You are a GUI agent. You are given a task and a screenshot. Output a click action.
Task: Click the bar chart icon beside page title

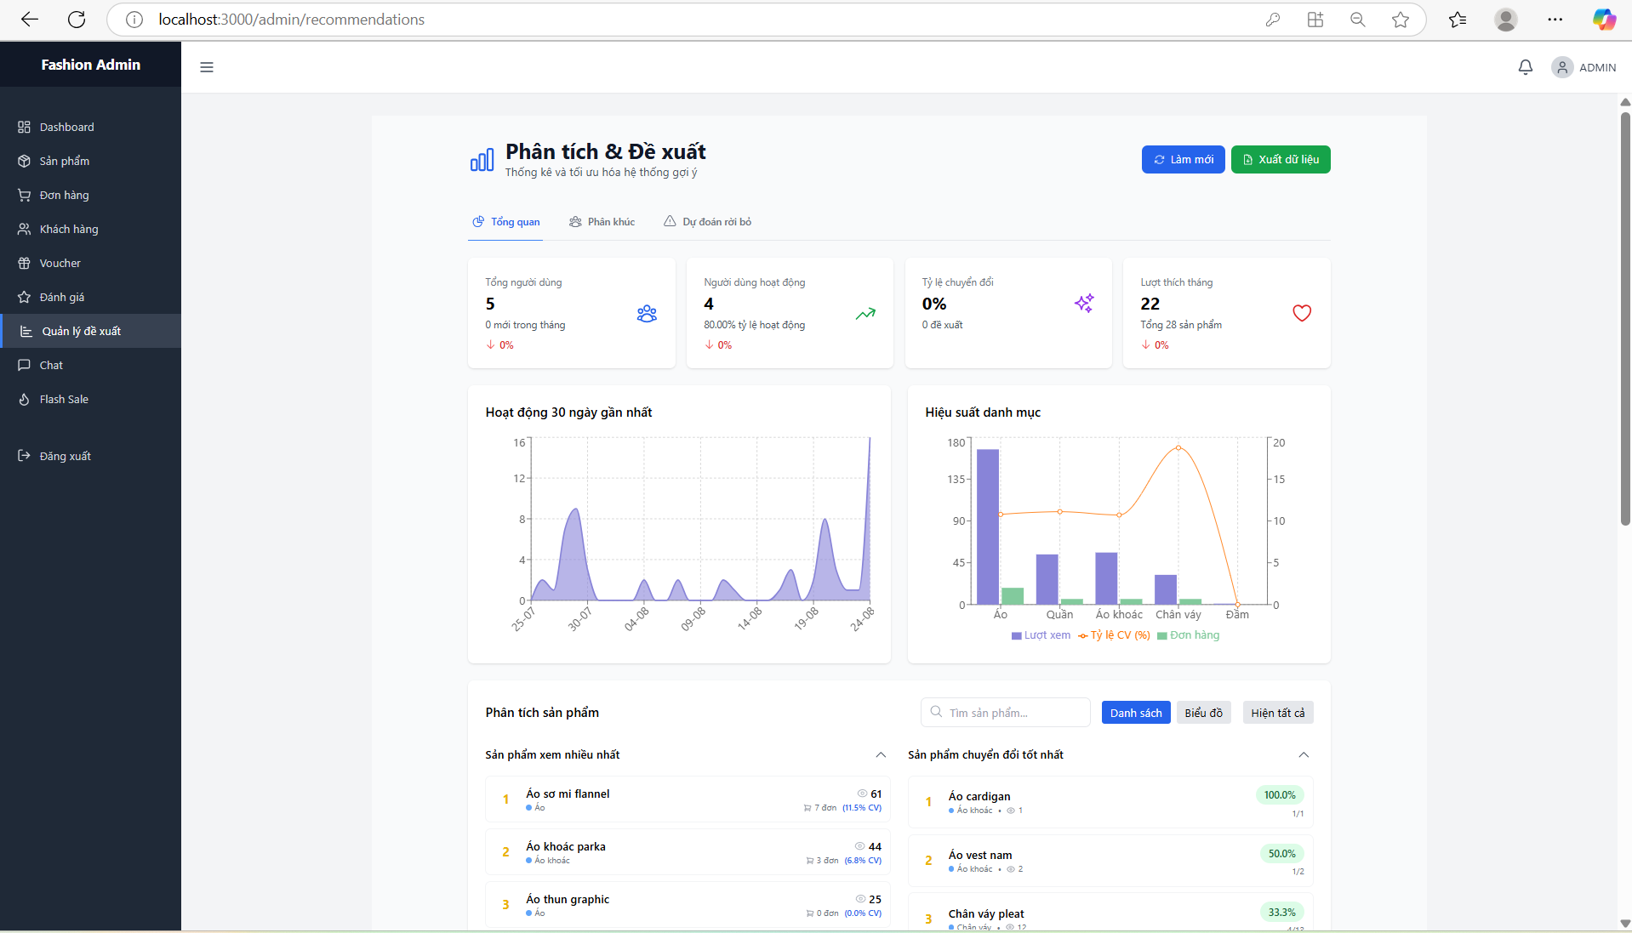482,159
